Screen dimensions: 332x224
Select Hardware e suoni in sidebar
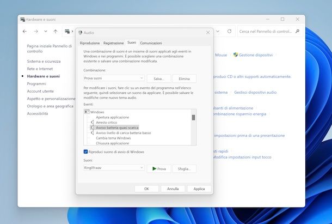coord(43,76)
